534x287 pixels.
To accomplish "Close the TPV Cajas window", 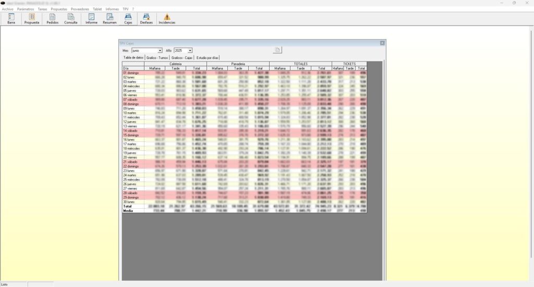I will [382, 43].
